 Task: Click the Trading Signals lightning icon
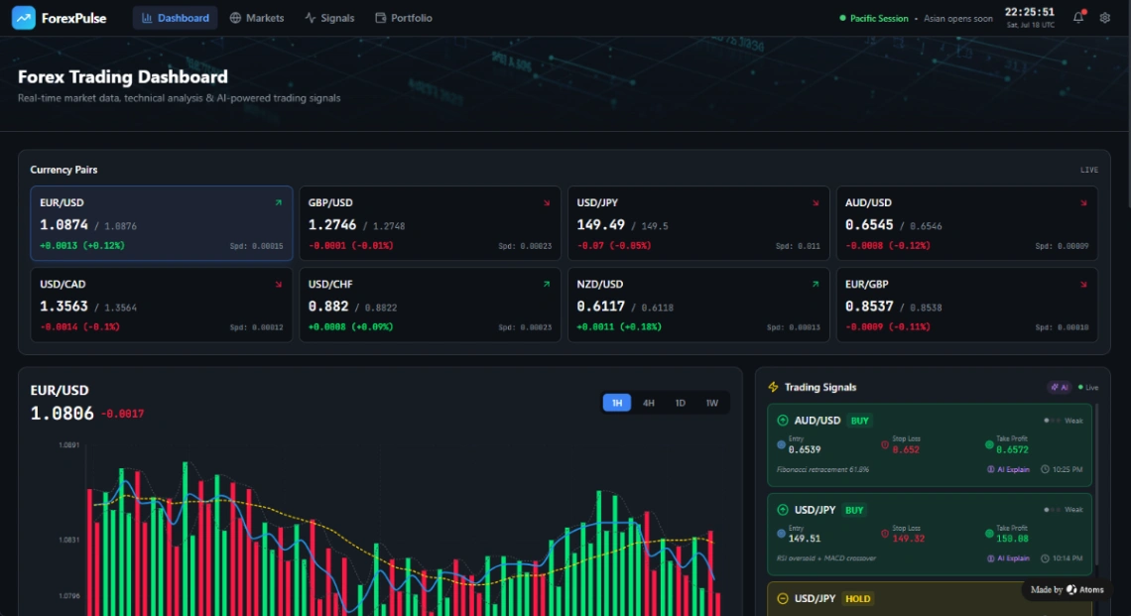tap(773, 387)
